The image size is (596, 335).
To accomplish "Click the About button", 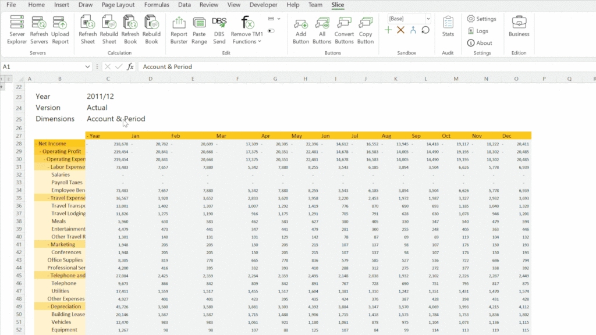I will (x=480, y=43).
